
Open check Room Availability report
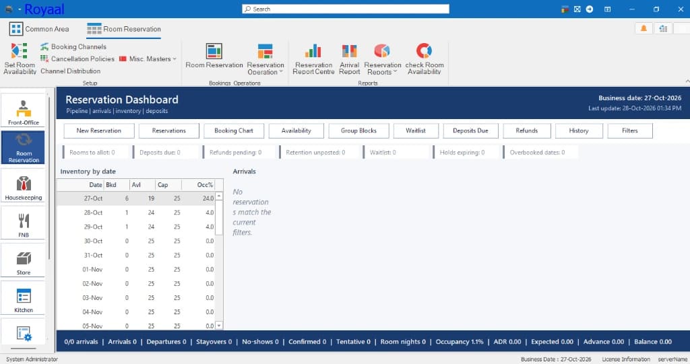425,59
